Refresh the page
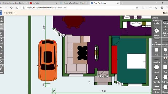Screen dimensions: 168x94 12,8
